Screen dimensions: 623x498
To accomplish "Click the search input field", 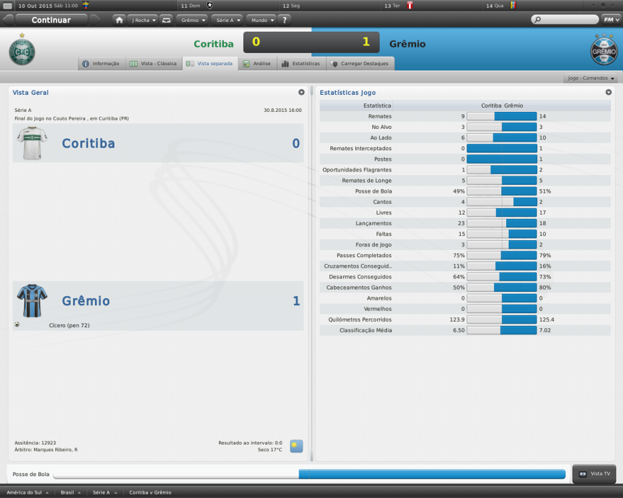I will (565, 19).
